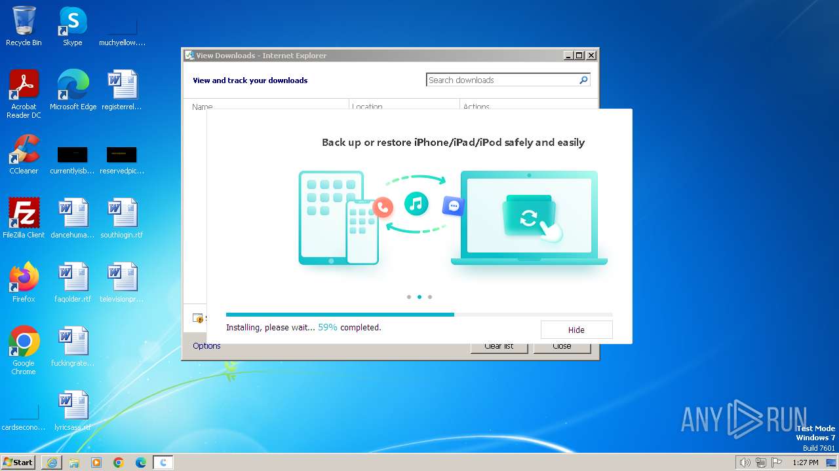Select the fuckingrate... RTF file icon
This screenshot has height=471, width=839.
(73, 346)
